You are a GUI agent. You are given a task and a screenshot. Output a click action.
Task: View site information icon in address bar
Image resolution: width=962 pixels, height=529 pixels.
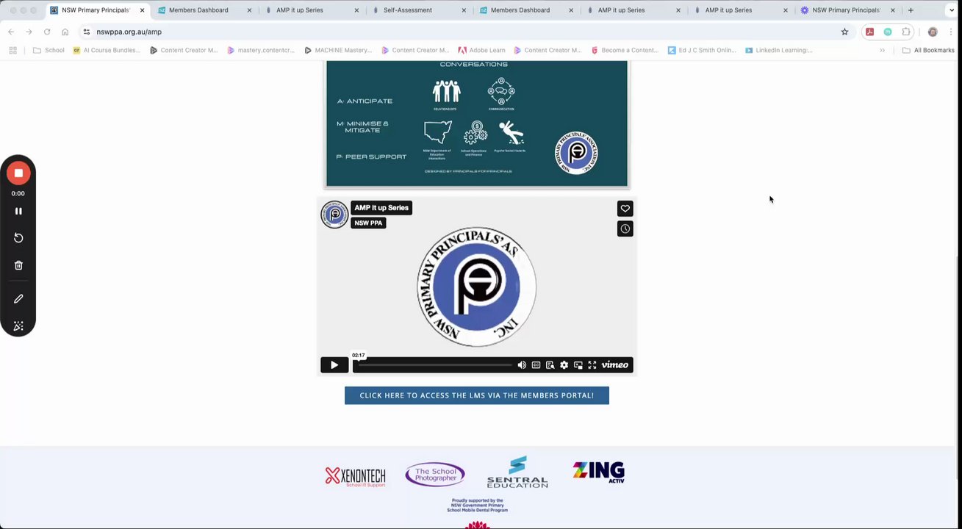(x=86, y=32)
